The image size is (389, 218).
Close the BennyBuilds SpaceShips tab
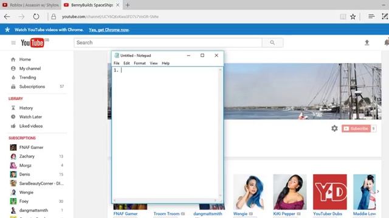(x=117, y=5)
